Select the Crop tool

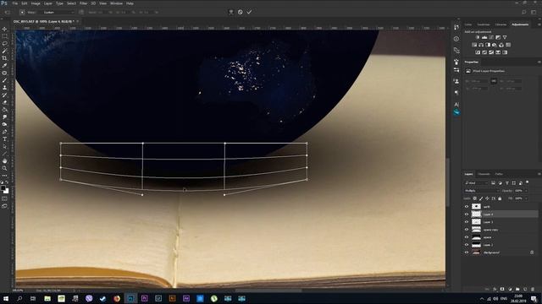click(4, 58)
